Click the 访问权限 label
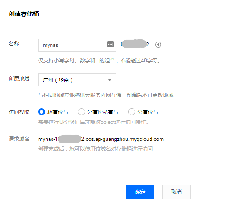This screenshot has width=228, height=208. point(19,112)
